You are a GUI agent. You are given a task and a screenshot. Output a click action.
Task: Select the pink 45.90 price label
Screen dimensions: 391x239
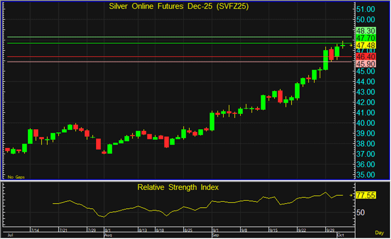364,64
